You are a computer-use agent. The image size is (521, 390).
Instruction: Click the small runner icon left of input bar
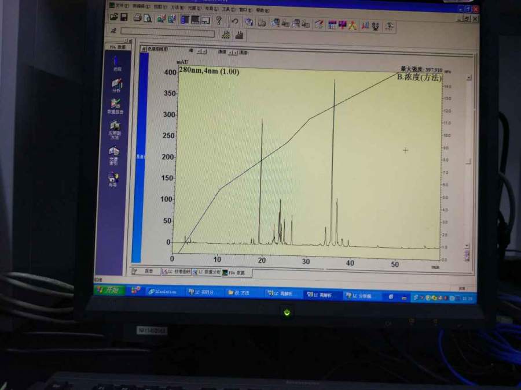(113, 31)
